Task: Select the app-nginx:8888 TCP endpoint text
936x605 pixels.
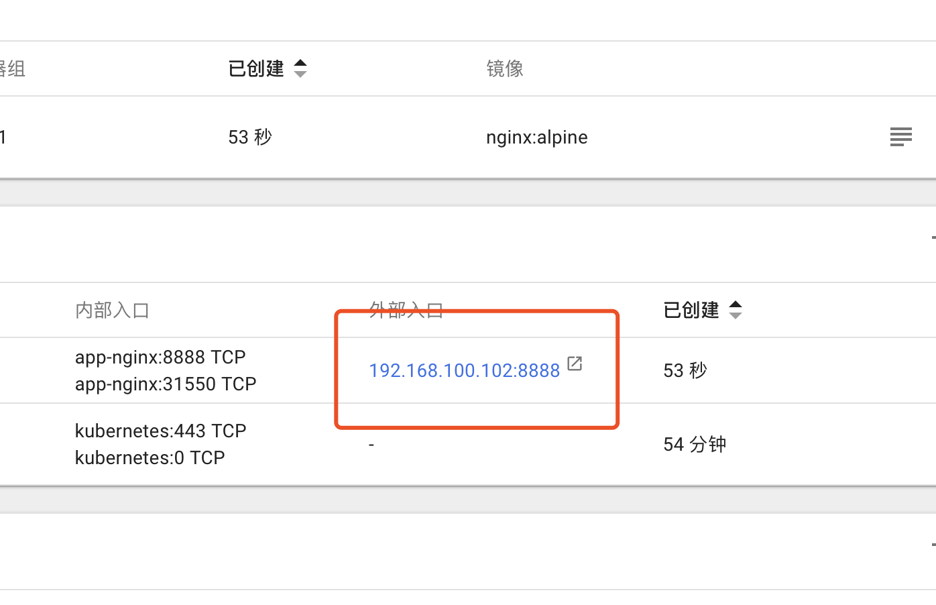Action: (160, 357)
